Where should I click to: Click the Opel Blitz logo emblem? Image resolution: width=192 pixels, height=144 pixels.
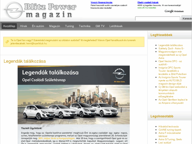pos(14,10)
